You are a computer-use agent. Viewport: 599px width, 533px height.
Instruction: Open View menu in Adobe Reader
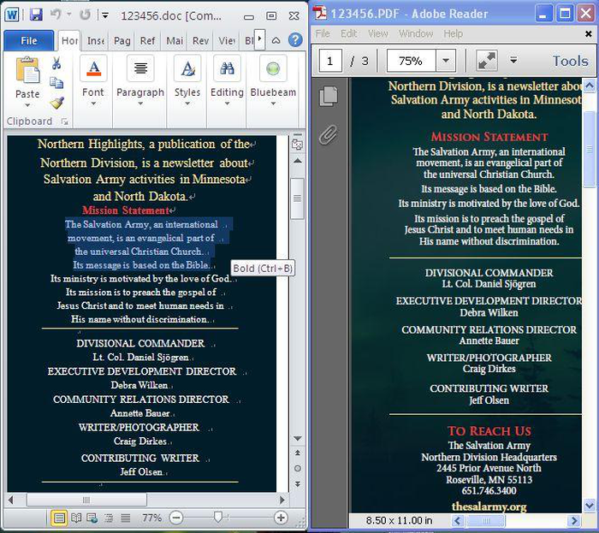tap(377, 34)
